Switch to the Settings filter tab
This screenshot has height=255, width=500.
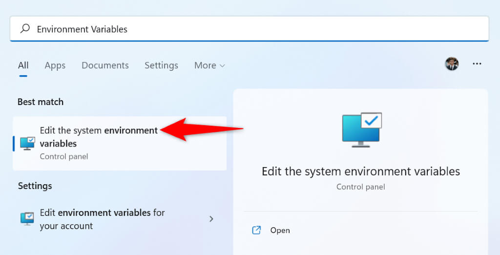click(x=161, y=65)
